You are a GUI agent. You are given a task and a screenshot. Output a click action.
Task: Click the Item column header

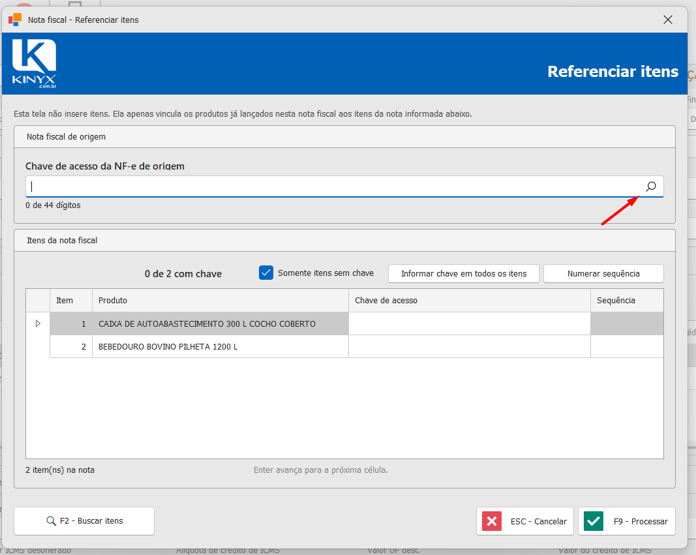click(x=71, y=301)
